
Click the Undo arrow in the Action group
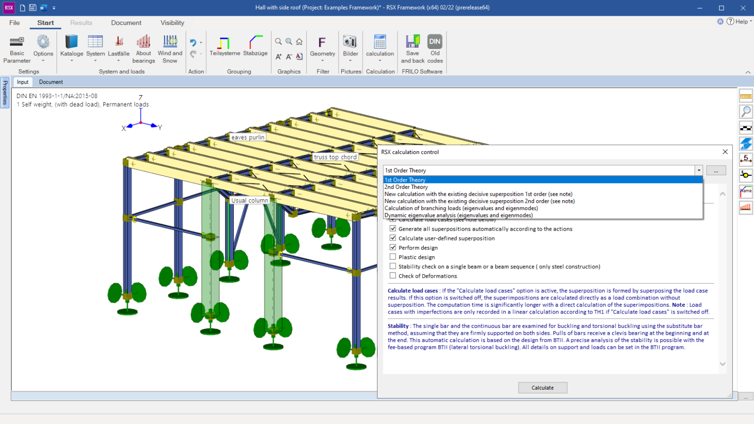click(194, 42)
